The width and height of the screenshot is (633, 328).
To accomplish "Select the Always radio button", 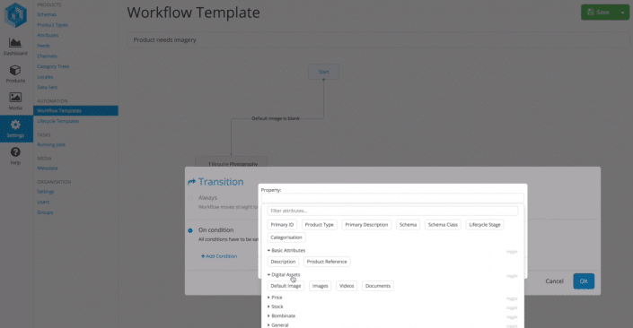I will click(x=190, y=198).
